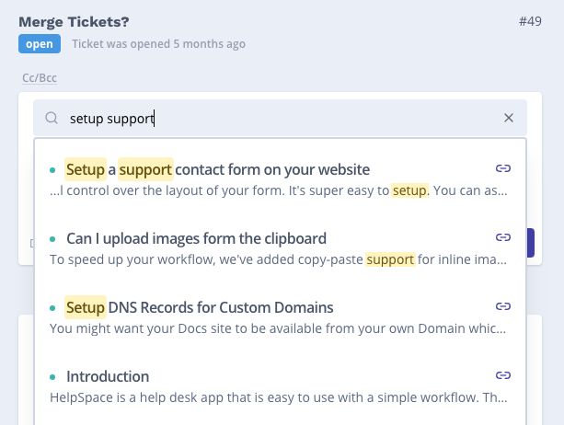The image size is (564, 425).
Task: Click the purple button behind results
Action: tap(533, 242)
